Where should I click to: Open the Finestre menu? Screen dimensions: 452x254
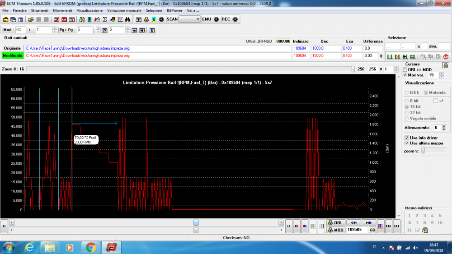point(19,11)
